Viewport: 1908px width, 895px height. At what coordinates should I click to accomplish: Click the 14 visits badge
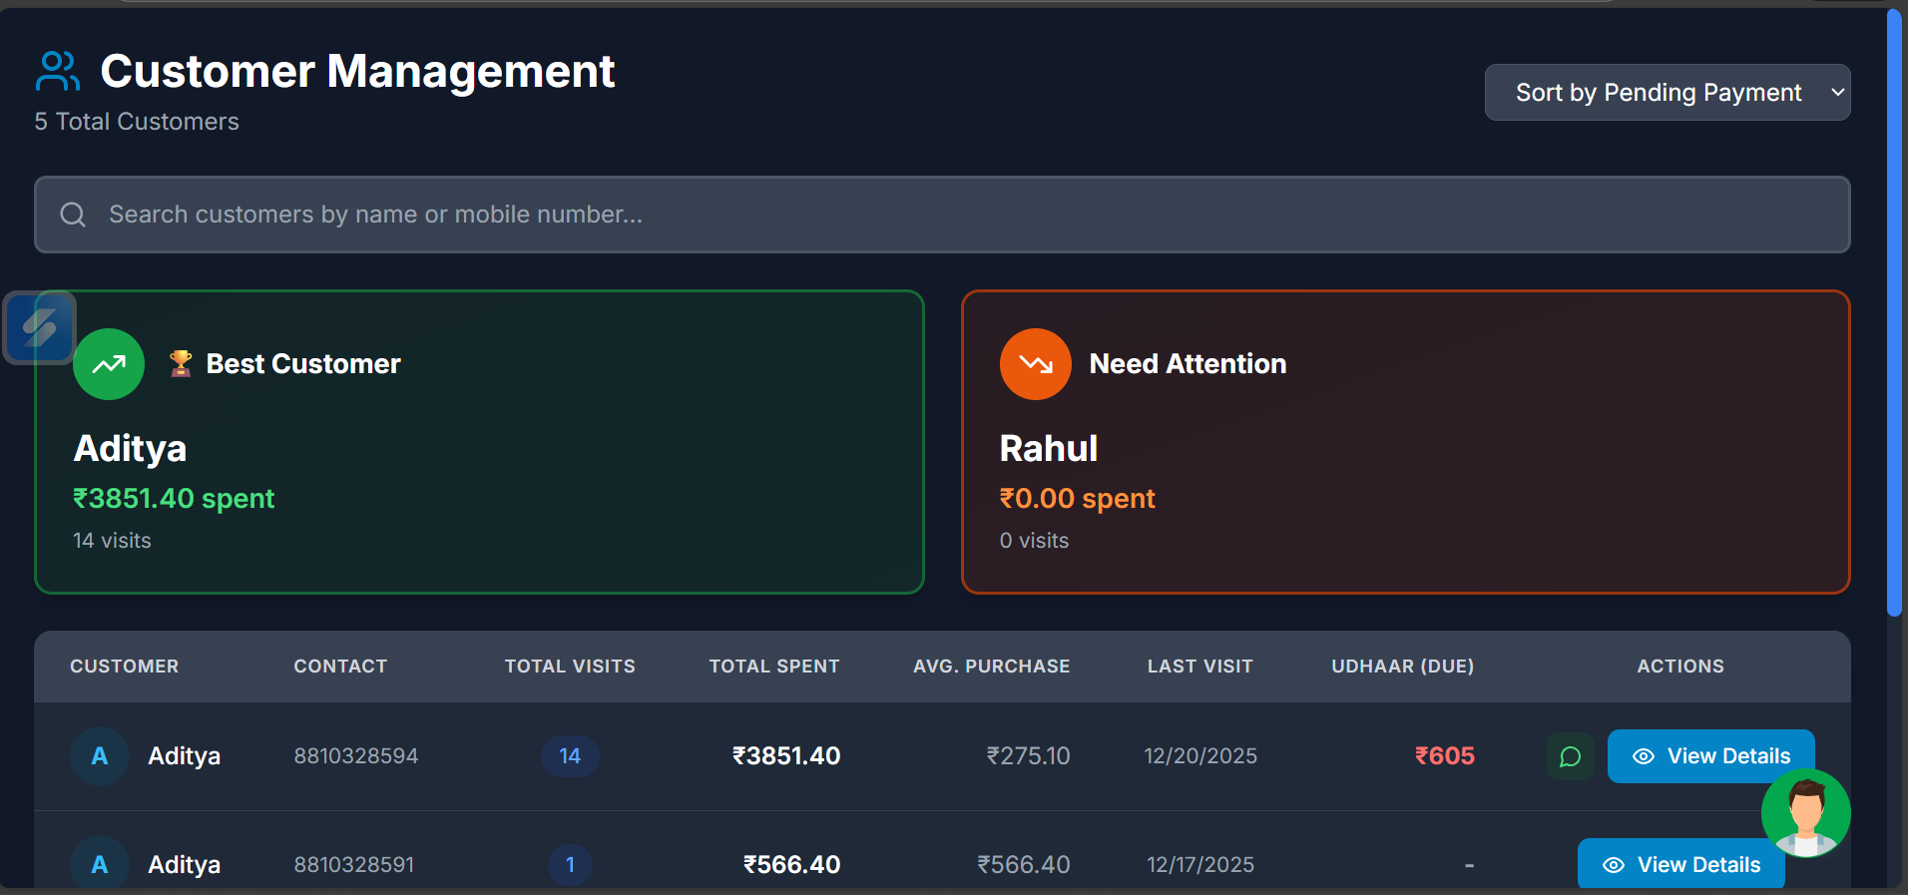570,756
